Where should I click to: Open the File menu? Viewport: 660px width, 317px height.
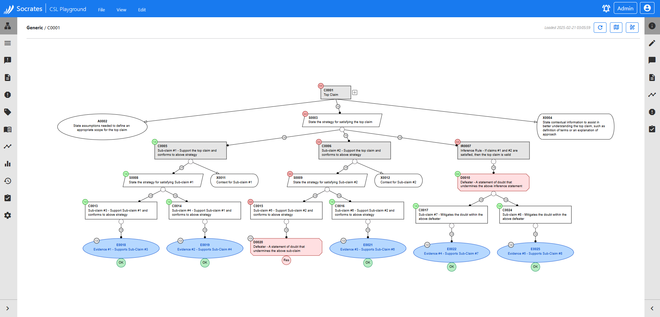coord(101,10)
